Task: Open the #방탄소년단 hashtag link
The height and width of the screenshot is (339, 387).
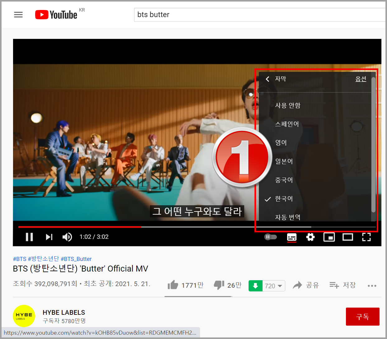Action: [43, 259]
